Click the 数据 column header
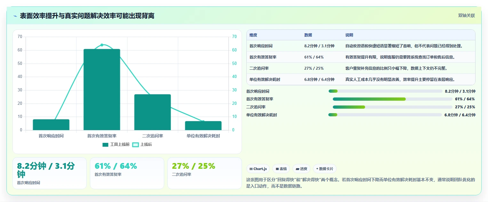Viewport: 488px width, 202px height. pos(308,35)
